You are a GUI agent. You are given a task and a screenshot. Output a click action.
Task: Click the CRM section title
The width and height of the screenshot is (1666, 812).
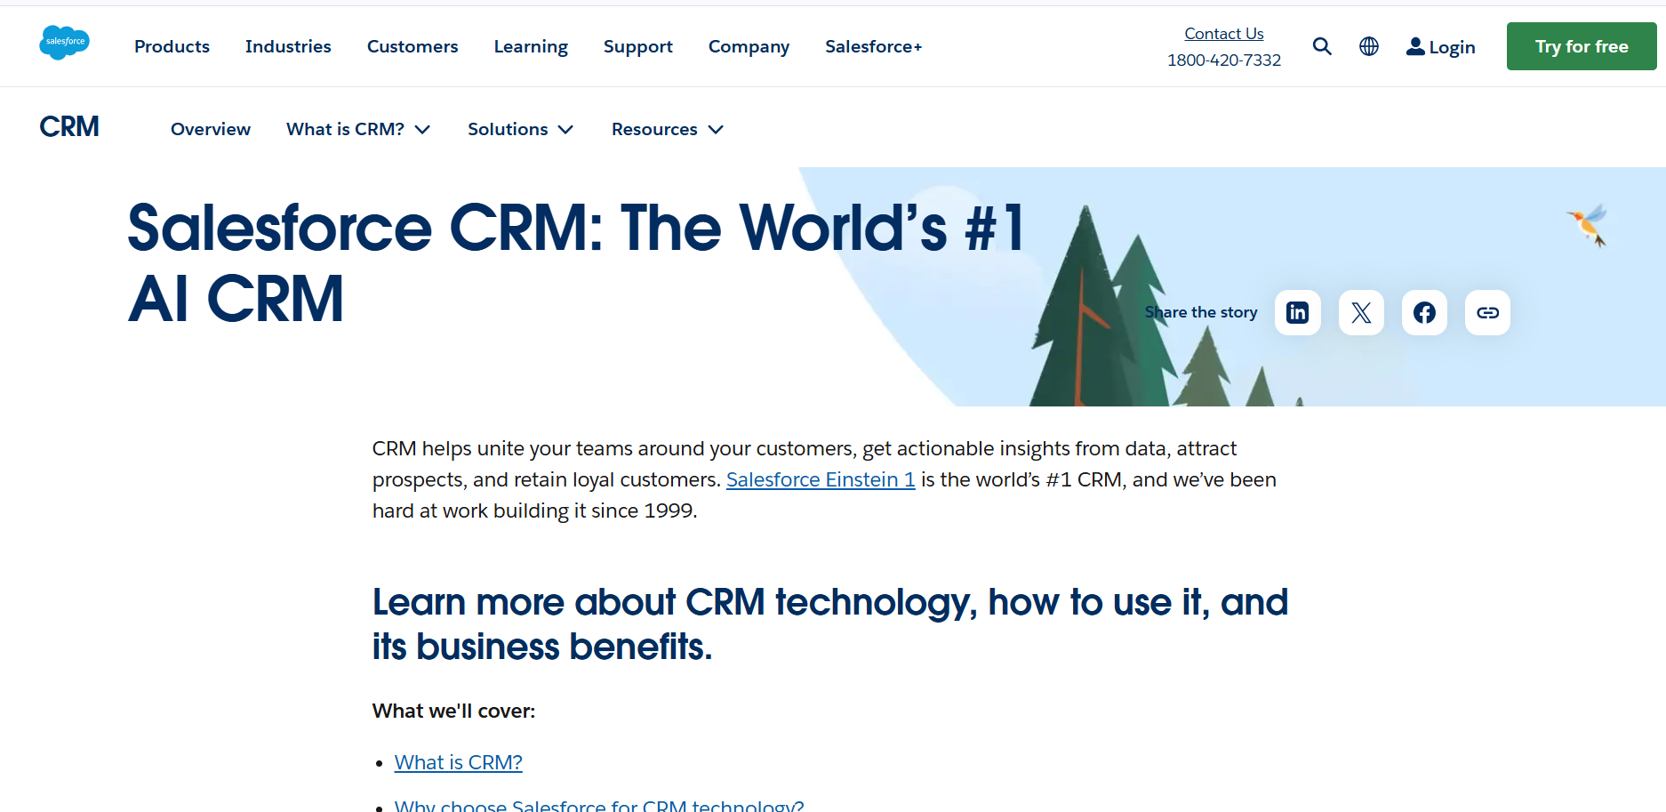69,127
